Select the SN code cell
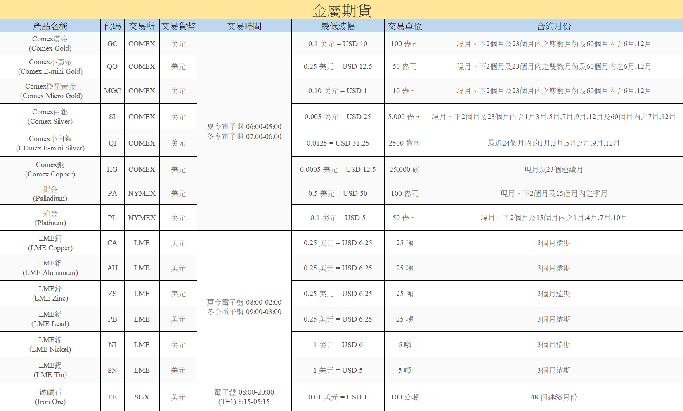This screenshot has height=411, width=683. (x=112, y=370)
